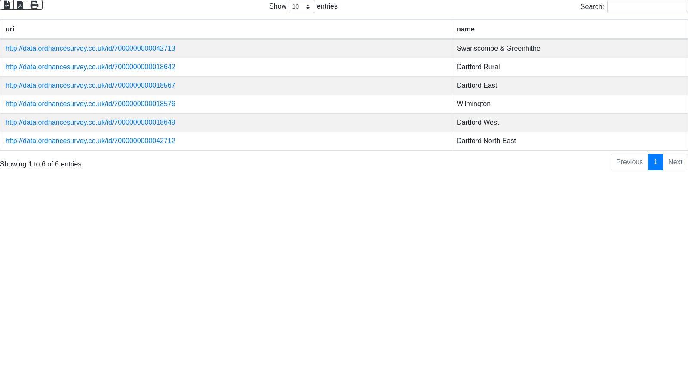The height and width of the screenshot is (387, 688).
Task: Click the Dartford North East name cell
Action: coord(486,141)
